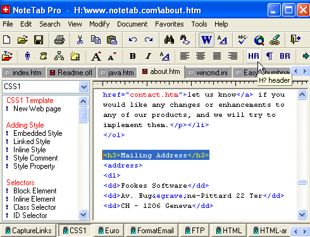Image resolution: width=310 pixels, height=237 pixels.
Task: Click the yellow scroll list icon
Action: pos(43,56)
